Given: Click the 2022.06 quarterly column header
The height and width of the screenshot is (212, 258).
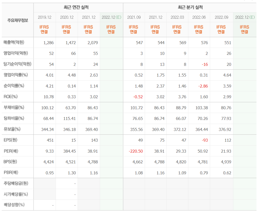Looking at the screenshot, I should [199, 17].
